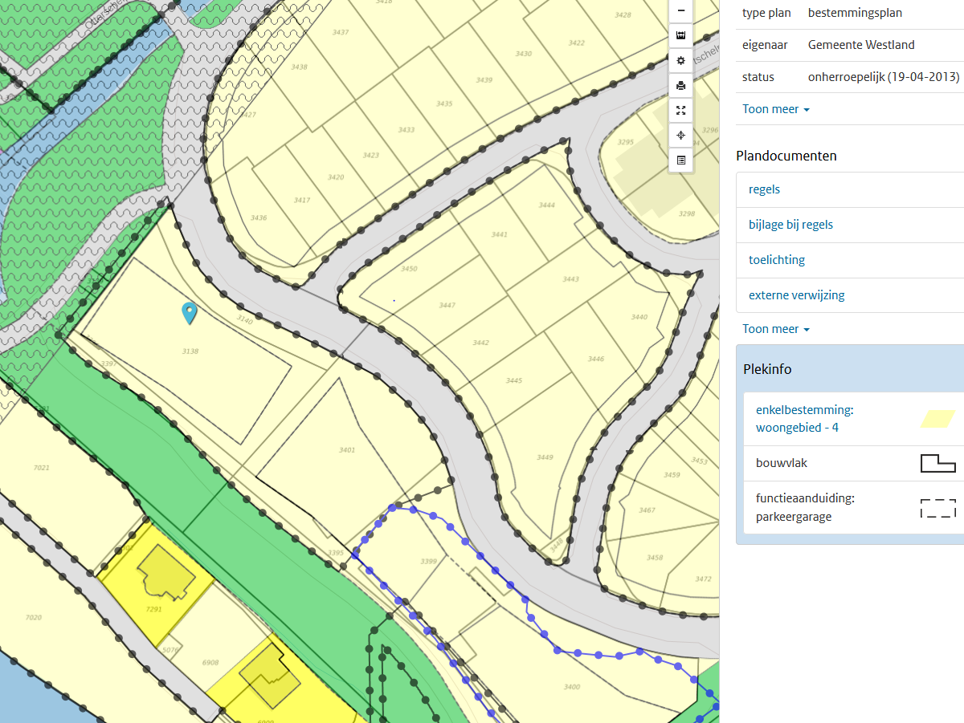The width and height of the screenshot is (964, 723).
Task: Click the owner value 'Gemeente Westland'
Action: click(861, 45)
